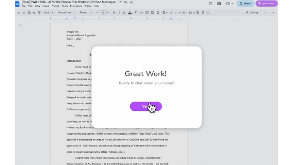
Task: Open the Extensions menu
Action: pyautogui.click(x=76, y=6)
